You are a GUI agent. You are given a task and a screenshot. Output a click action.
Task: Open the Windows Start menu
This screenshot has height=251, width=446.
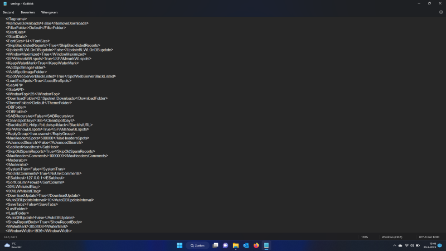pyautogui.click(x=180, y=245)
